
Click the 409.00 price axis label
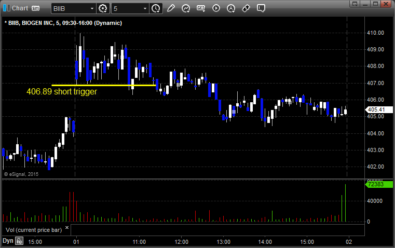tap(375, 49)
